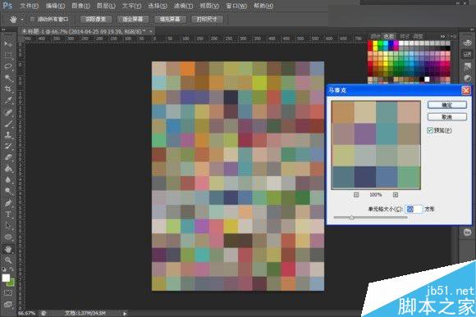
Task: Click the 打印尺寸 button
Action: (x=207, y=19)
